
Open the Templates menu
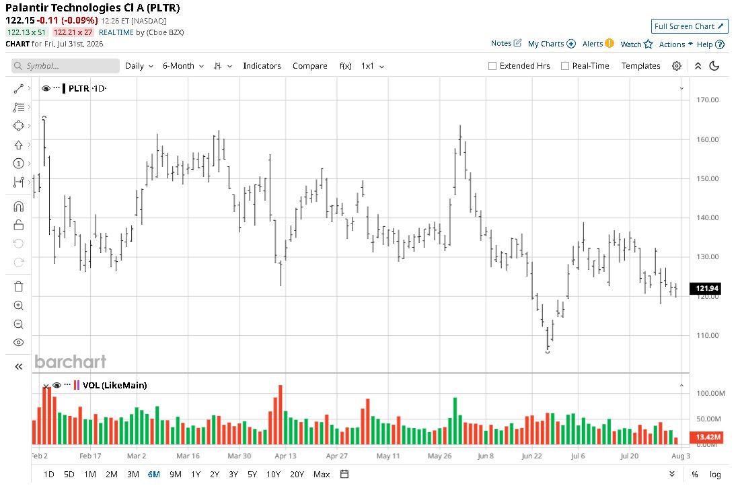click(x=640, y=66)
